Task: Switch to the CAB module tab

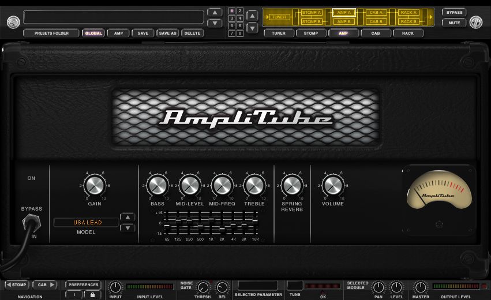Action: (376, 33)
